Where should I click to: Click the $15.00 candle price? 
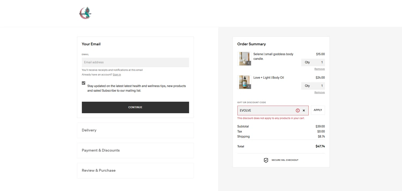(x=320, y=54)
